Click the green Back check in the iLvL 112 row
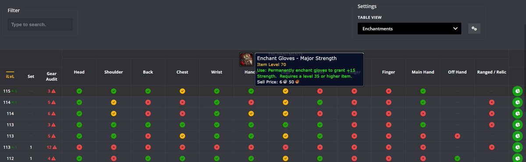Image resolution: width=526 pixels, height=162 pixels. click(148, 158)
